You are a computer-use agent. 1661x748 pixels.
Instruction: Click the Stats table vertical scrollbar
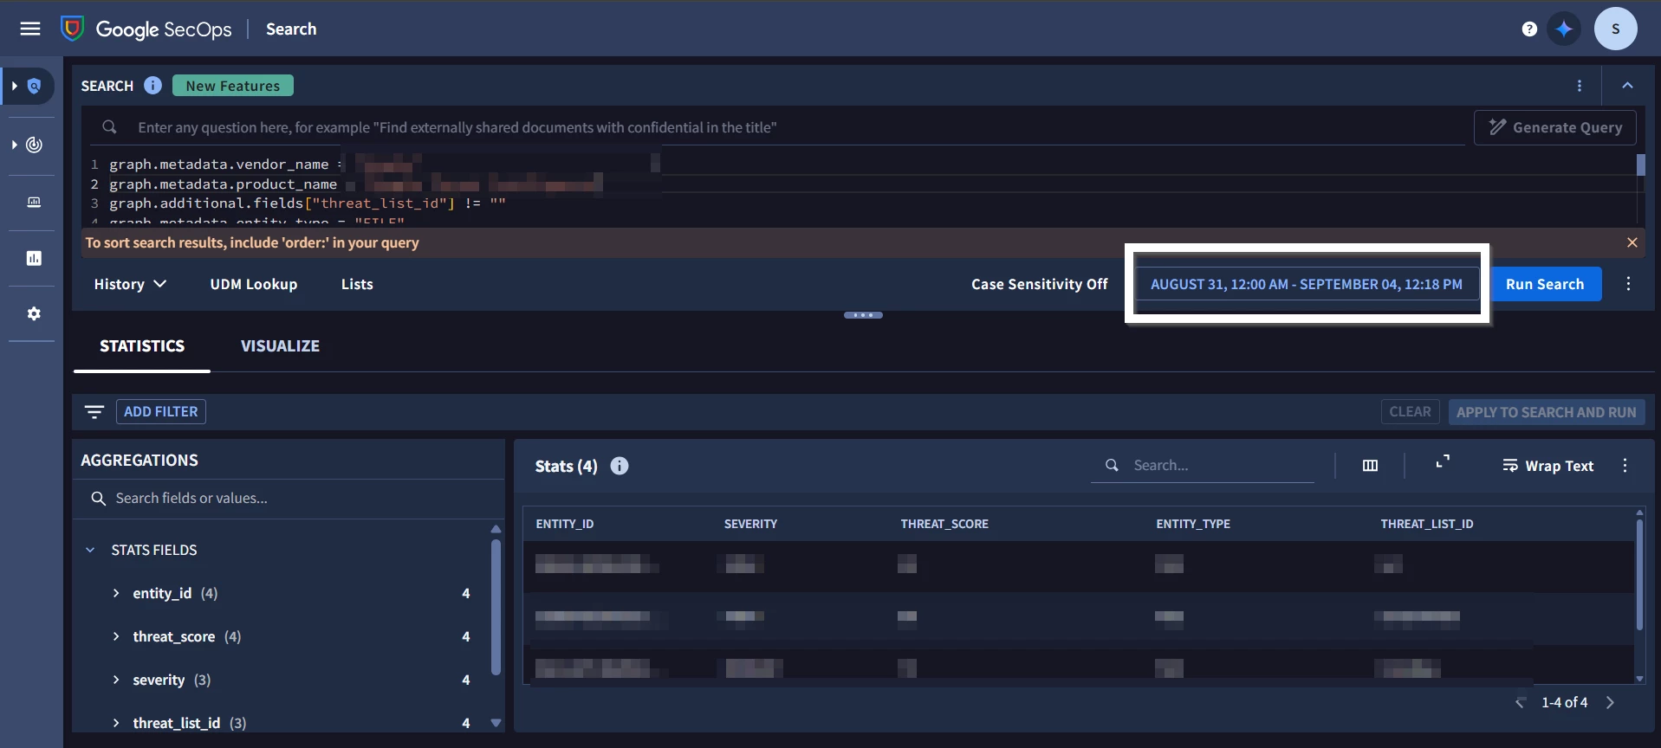[1639, 573]
